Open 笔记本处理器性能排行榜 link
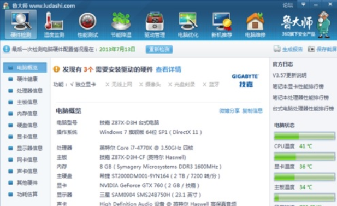 tap(300, 98)
